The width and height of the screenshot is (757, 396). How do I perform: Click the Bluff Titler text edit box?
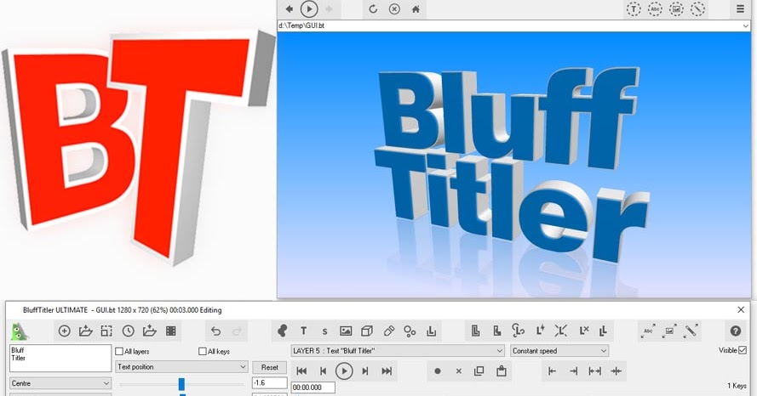(60, 358)
